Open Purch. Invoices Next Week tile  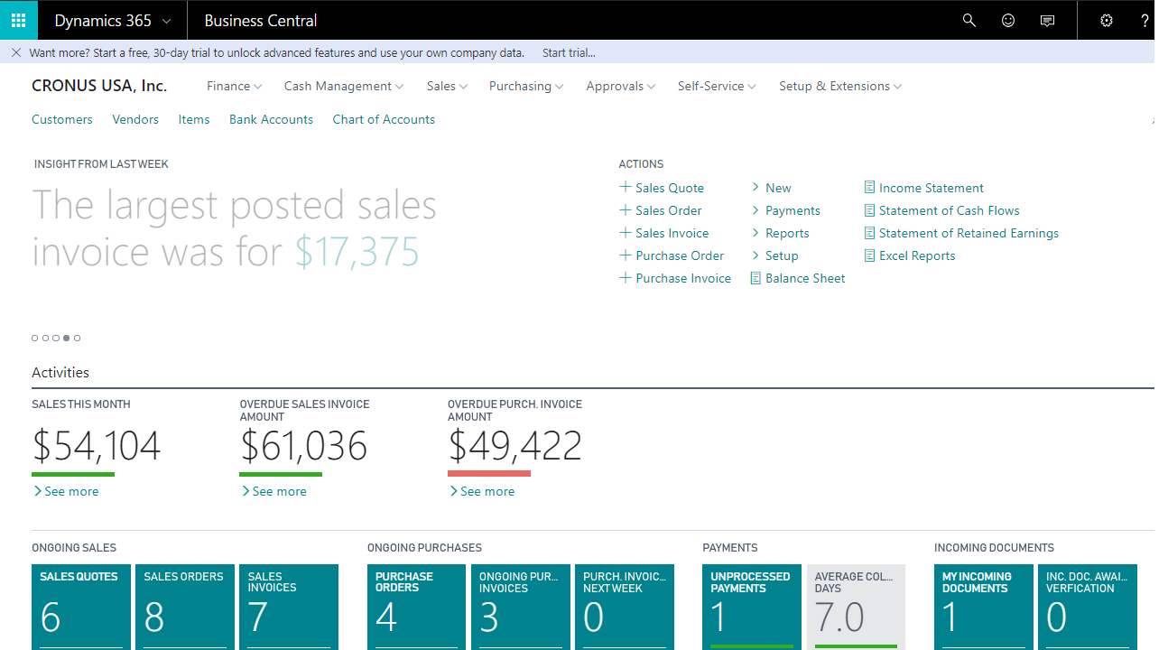(625, 607)
